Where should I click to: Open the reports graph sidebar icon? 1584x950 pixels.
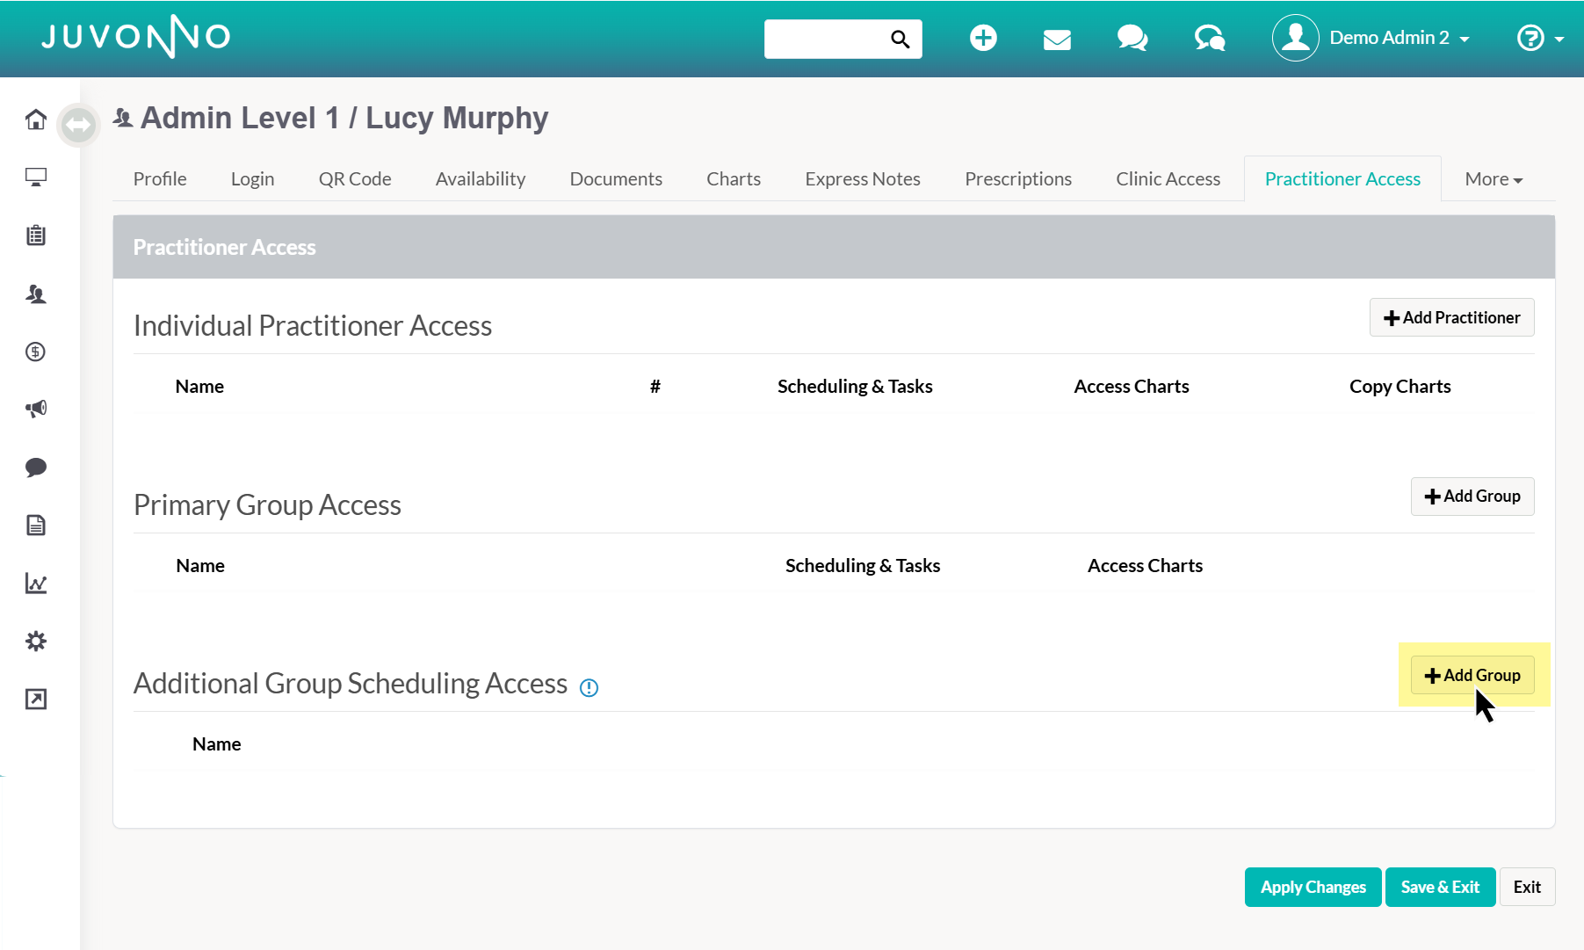[36, 584]
